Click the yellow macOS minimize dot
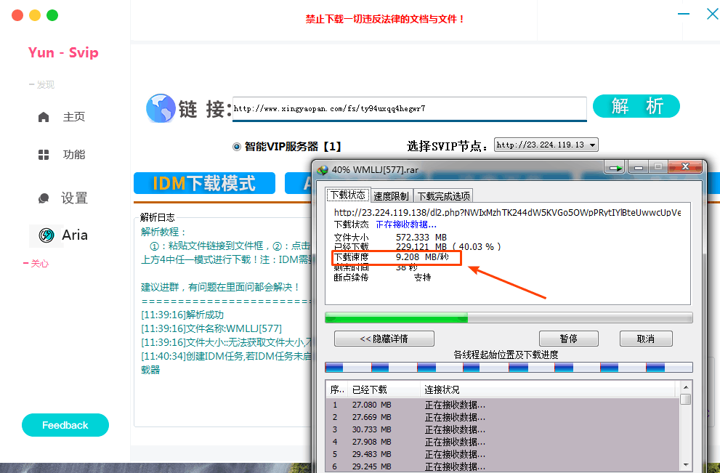The width and height of the screenshot is (720, 473). pyautogui.click(x=35, y=15)
